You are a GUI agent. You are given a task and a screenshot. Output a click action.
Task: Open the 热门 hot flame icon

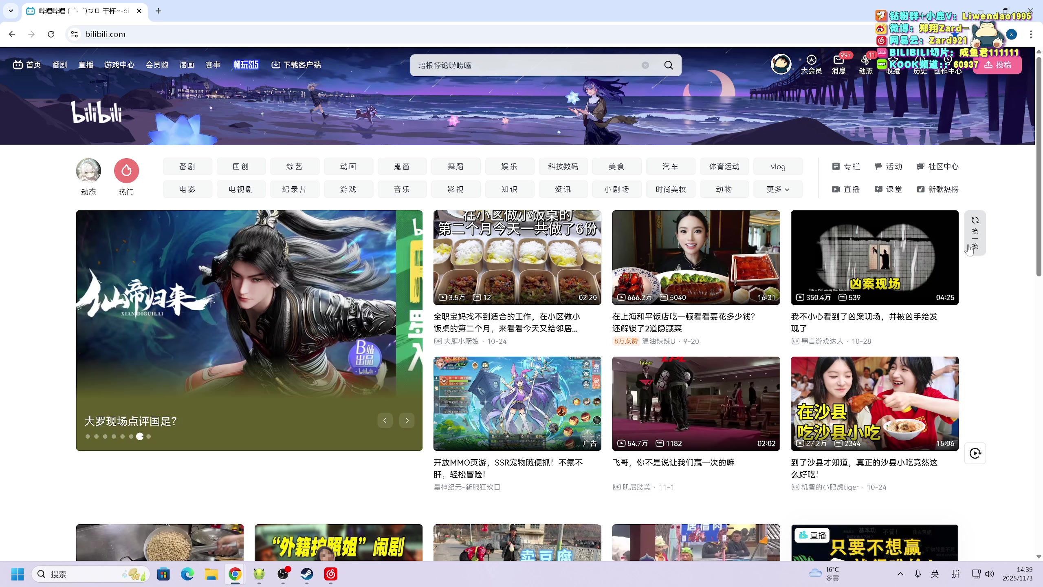pyautogui.click(x=126, y=171)
